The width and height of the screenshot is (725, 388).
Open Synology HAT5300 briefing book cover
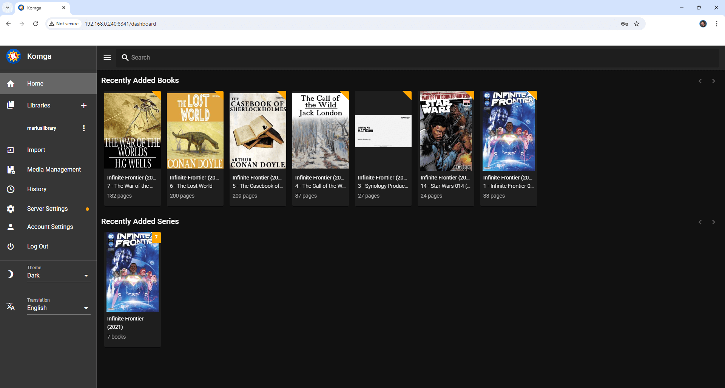point(383,131)
